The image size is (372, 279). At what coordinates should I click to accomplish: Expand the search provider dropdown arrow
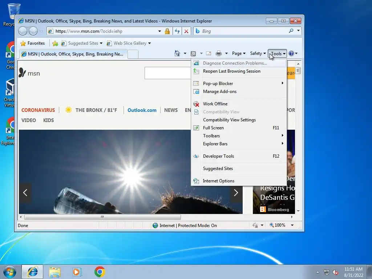tap(299, 31)
